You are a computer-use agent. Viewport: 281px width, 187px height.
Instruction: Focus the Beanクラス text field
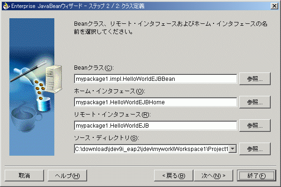155,79
